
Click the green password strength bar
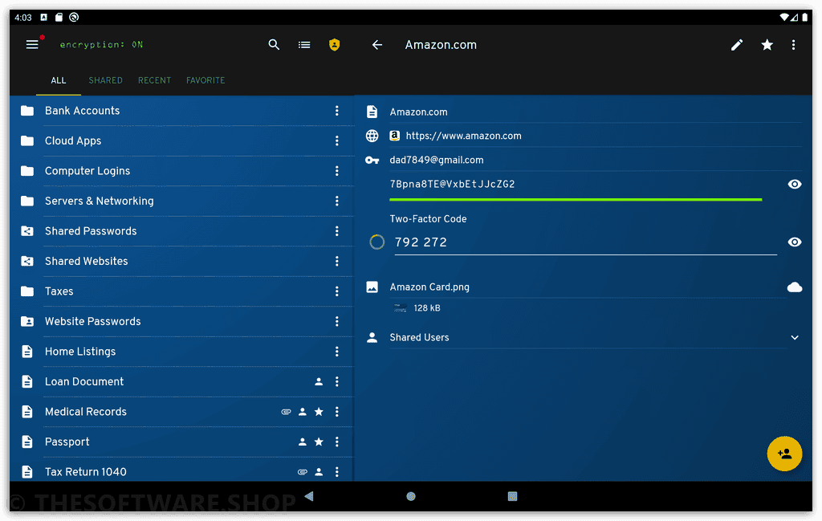tap(575, 200)
